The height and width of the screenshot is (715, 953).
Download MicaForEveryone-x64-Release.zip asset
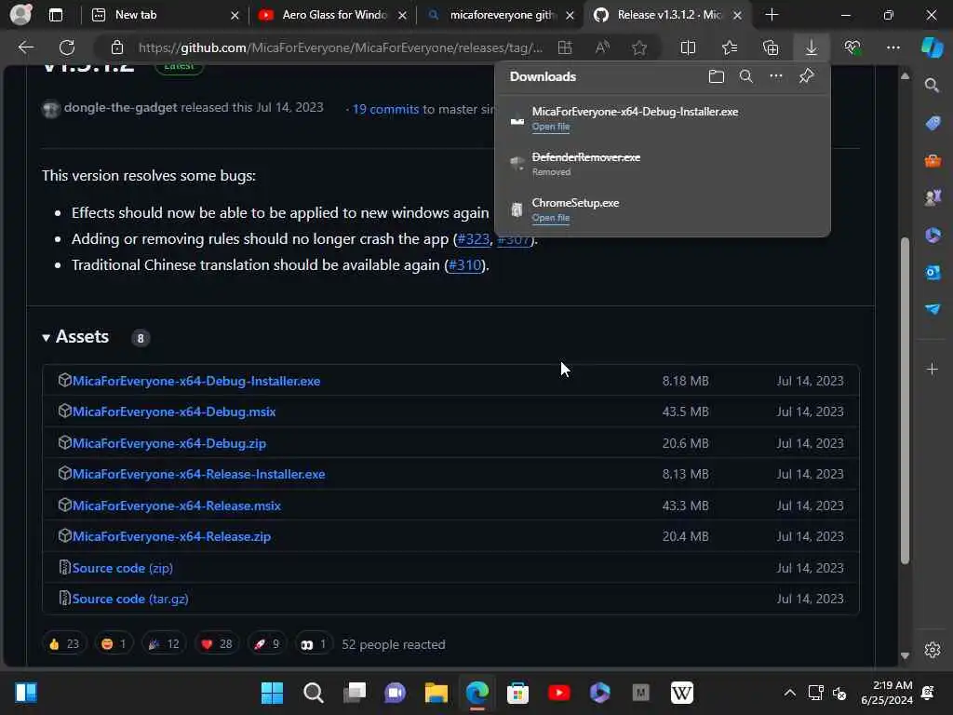[171, 537]
